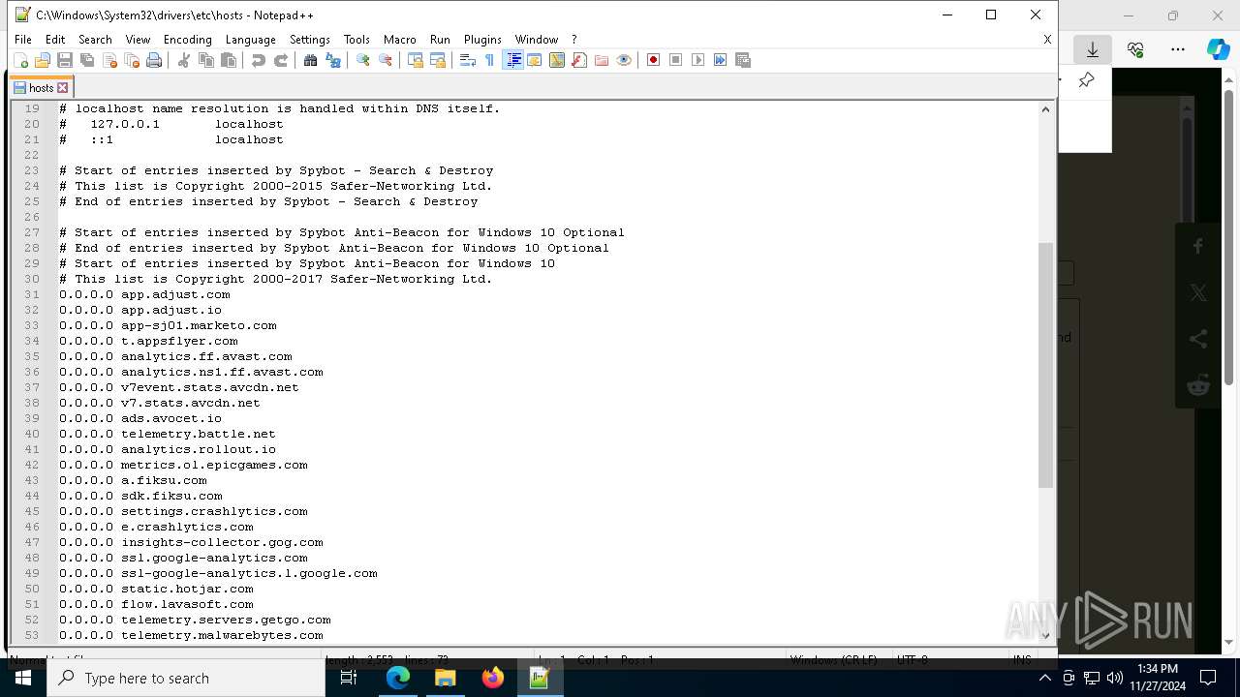Open the Encoding menu
1240x697 pixels.
pyautogui.click(x=187, y=40)
